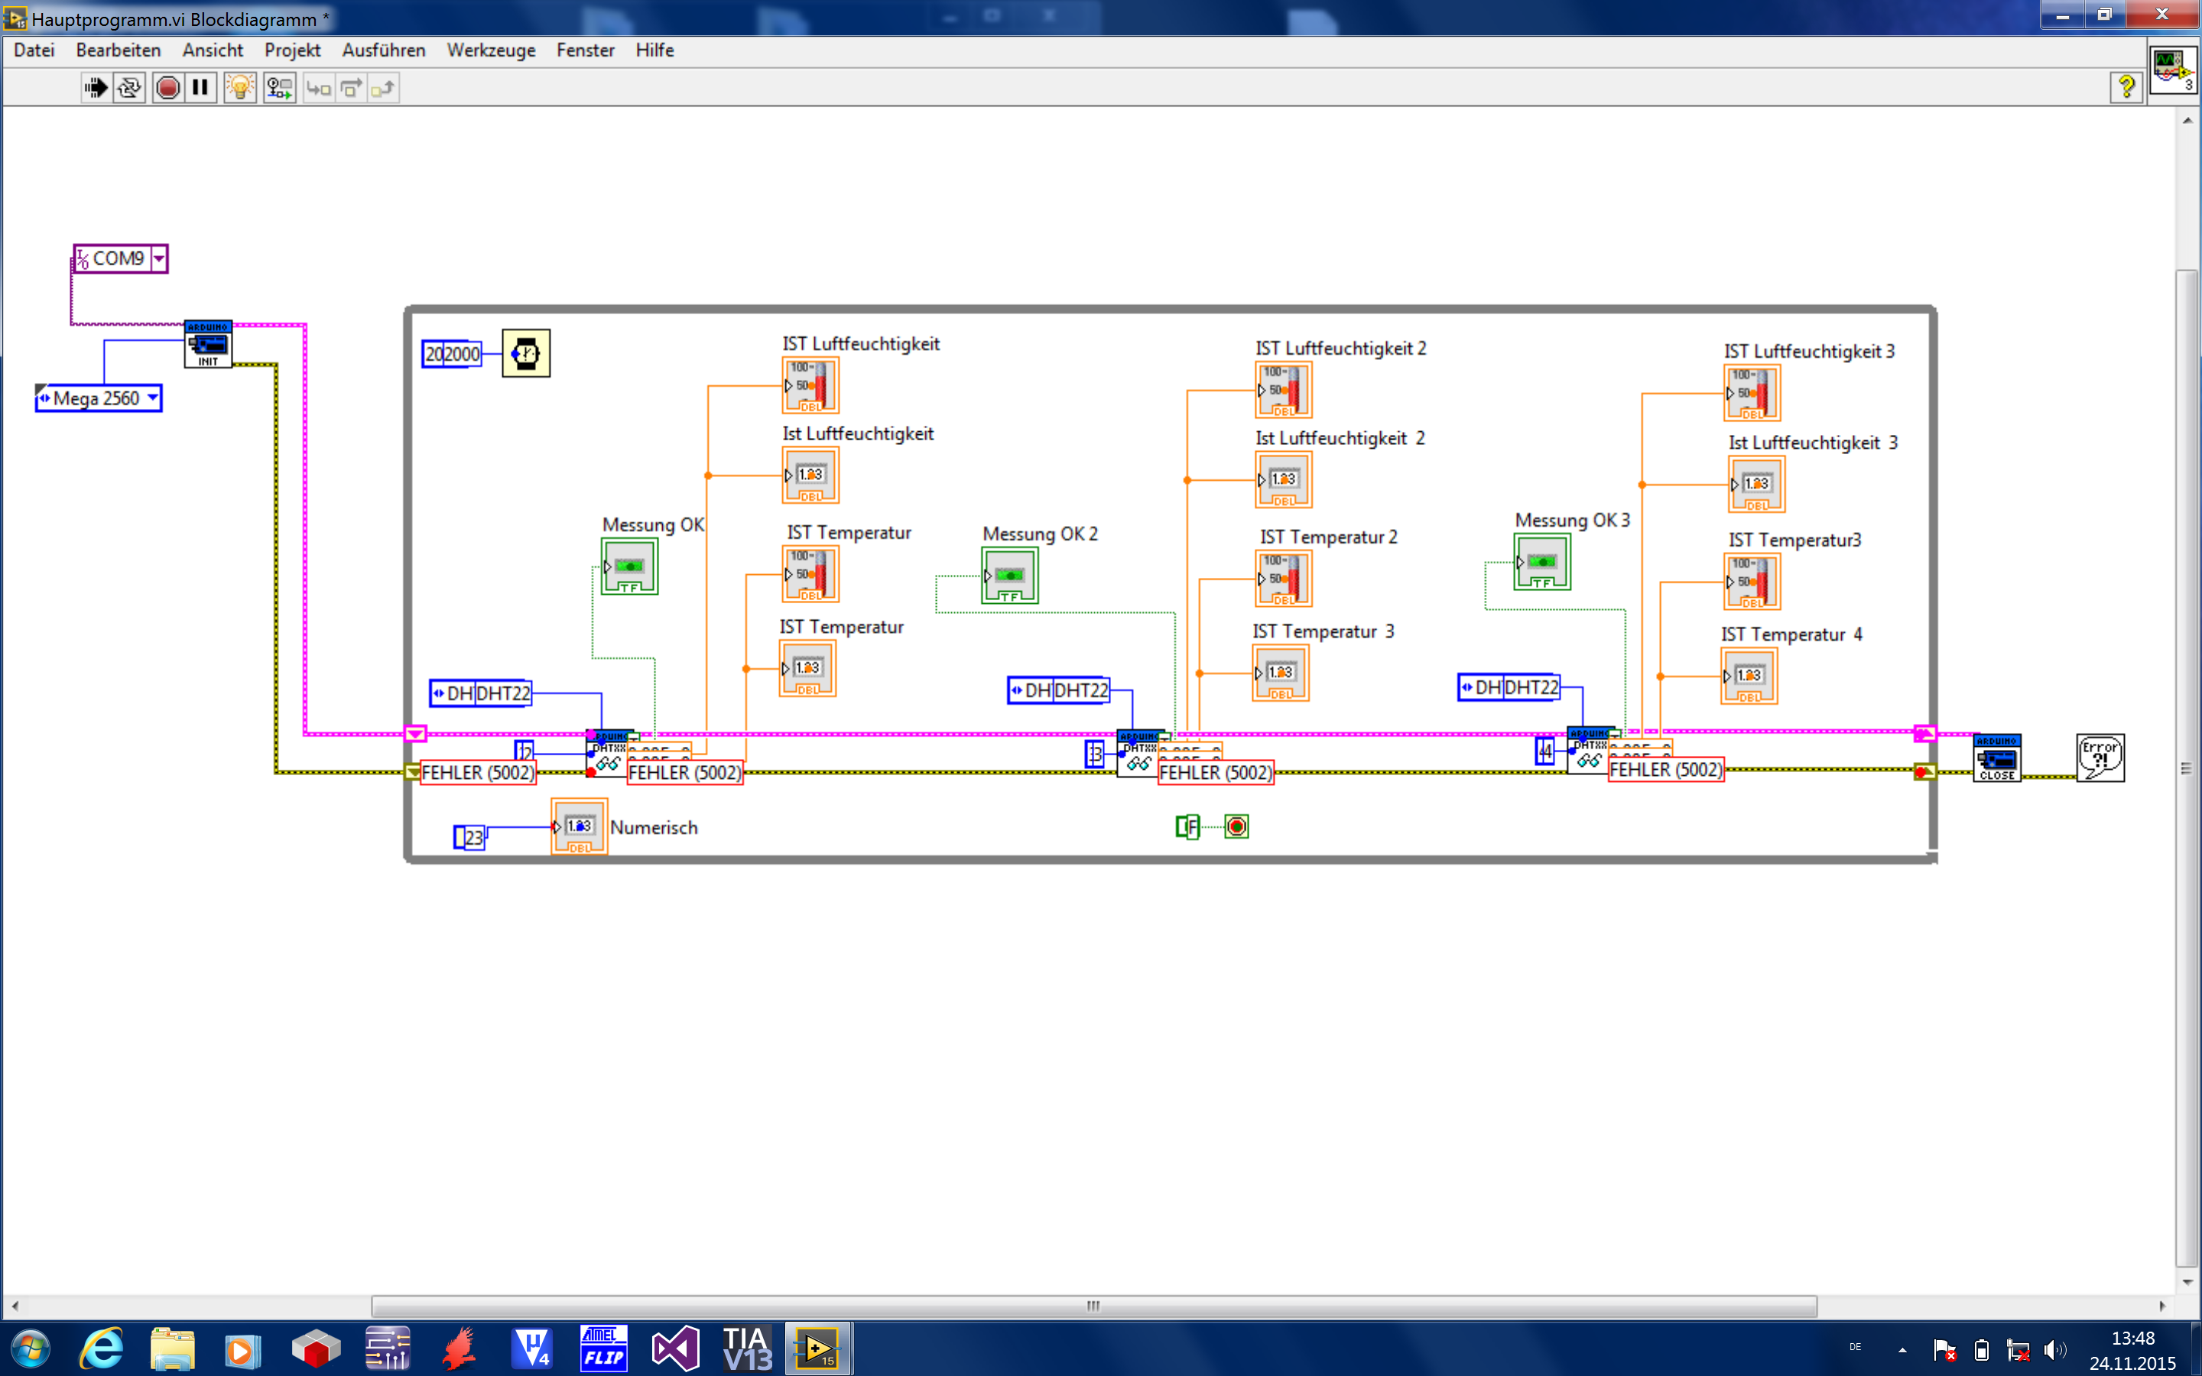Click the Wait ms timer node
The width and height of the screenshot is (2202, 1376).
[526, 354]
